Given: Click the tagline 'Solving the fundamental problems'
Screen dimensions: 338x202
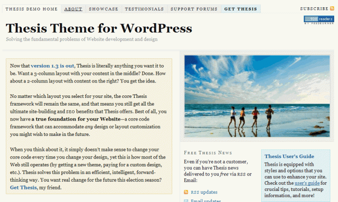Looking at the screenshot, I should click(82, 40).
